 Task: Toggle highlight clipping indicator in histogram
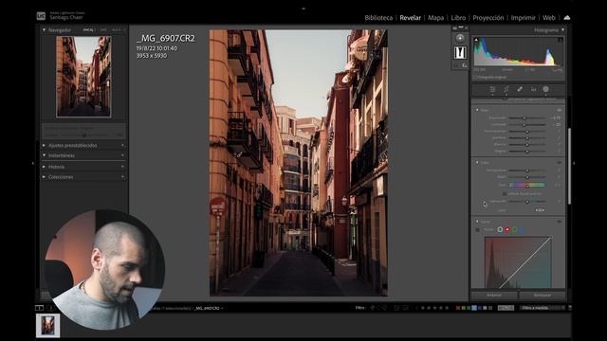(561, 40)
